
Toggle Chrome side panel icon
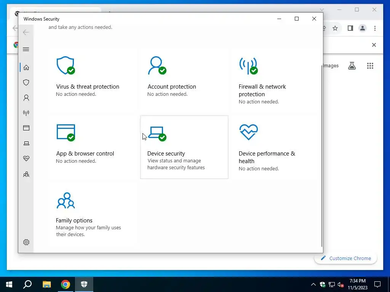(x=350, y=28)
